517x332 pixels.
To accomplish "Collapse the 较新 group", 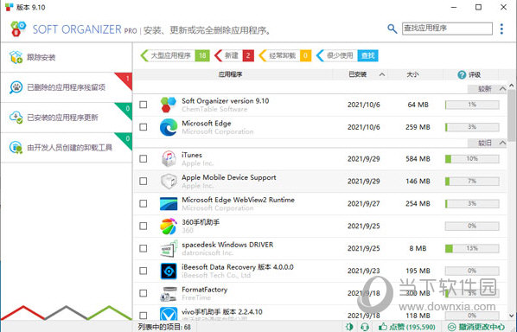I will click(502, 89).
